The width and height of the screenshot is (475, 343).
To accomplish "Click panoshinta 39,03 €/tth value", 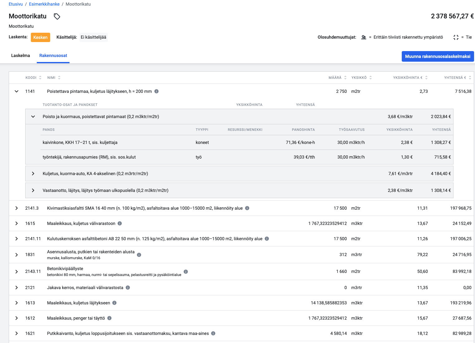I will [304, 157].
